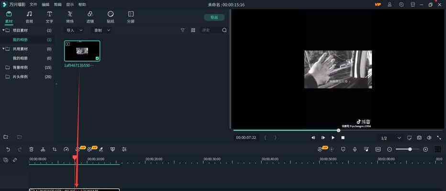This screenshot has height=191, width=446.
Task: Click the 导出 export button
Action: click(x=214, y=17)
